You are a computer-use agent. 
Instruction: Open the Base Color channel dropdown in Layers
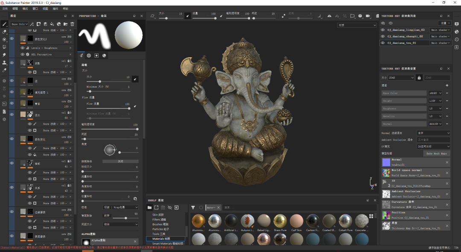pyautogui.click(x=19, y=24)
